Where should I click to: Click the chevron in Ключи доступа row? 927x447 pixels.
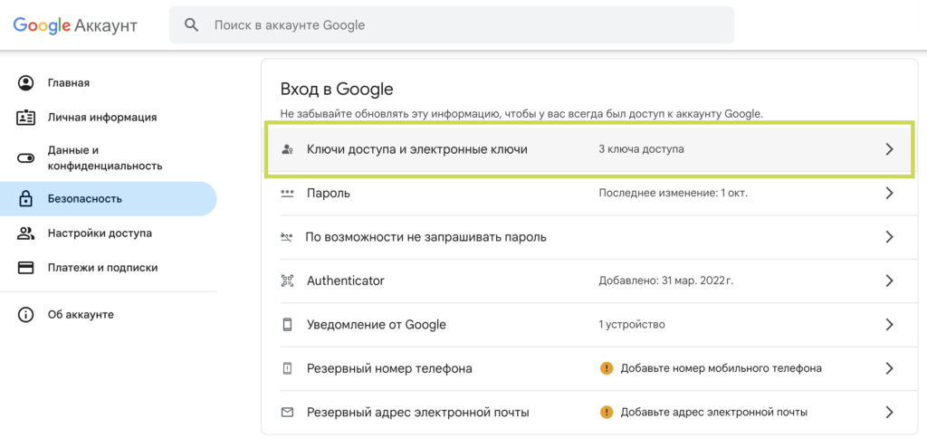[889, 149]
